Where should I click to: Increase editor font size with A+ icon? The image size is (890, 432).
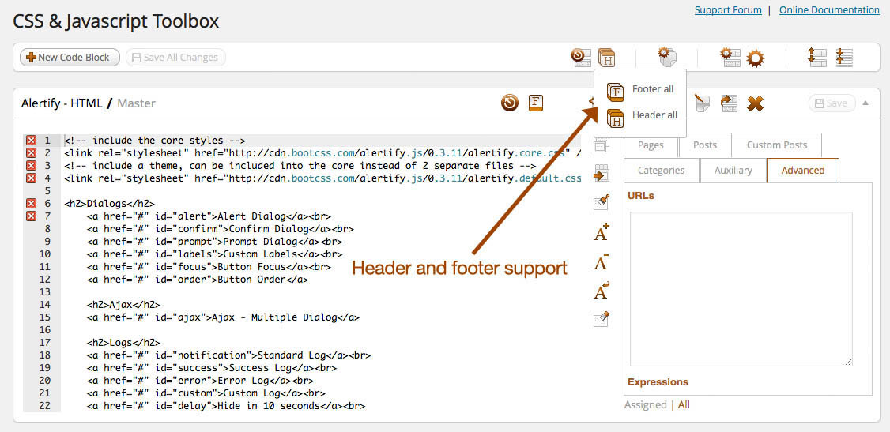(602, 232)
